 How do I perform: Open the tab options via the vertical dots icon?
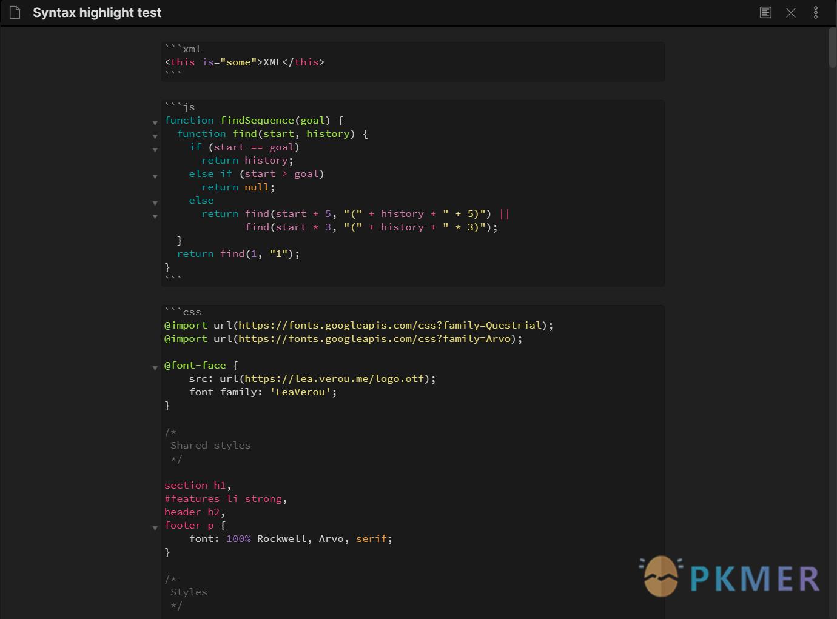[x=815, y=12]
